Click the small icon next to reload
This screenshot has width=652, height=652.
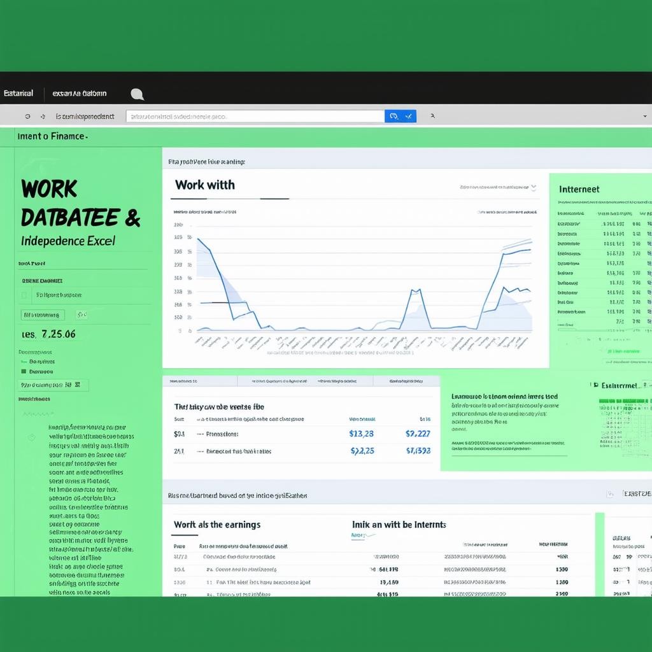43,117
